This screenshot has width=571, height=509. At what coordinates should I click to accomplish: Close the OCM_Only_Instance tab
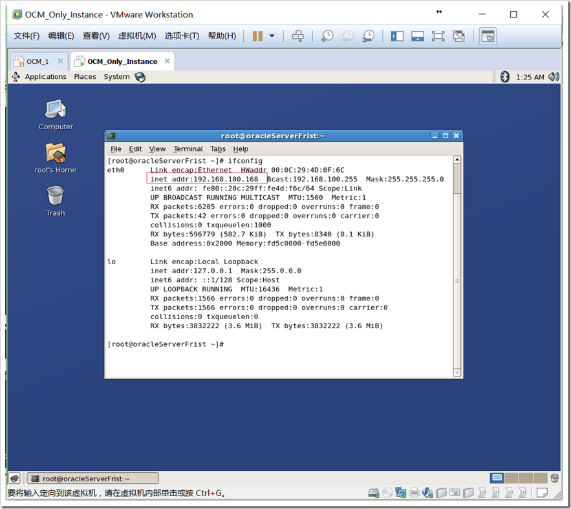coord(167,61)
